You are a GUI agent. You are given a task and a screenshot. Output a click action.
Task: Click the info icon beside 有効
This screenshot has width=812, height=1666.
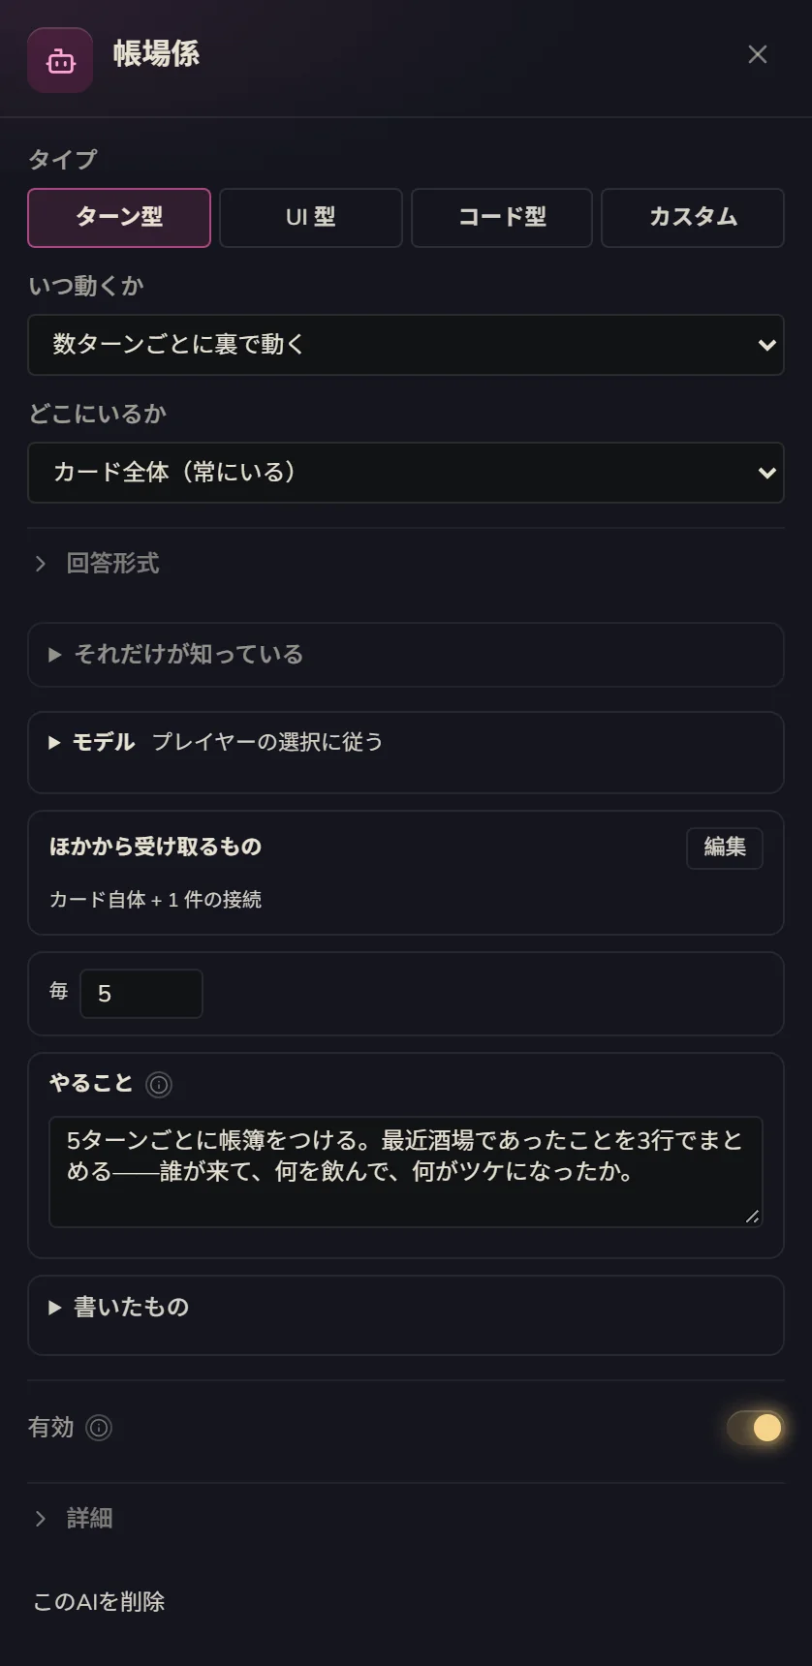(x=99, y=1427)
